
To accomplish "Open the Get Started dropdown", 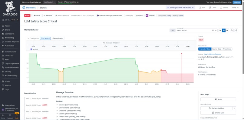I will click(49, 2).
